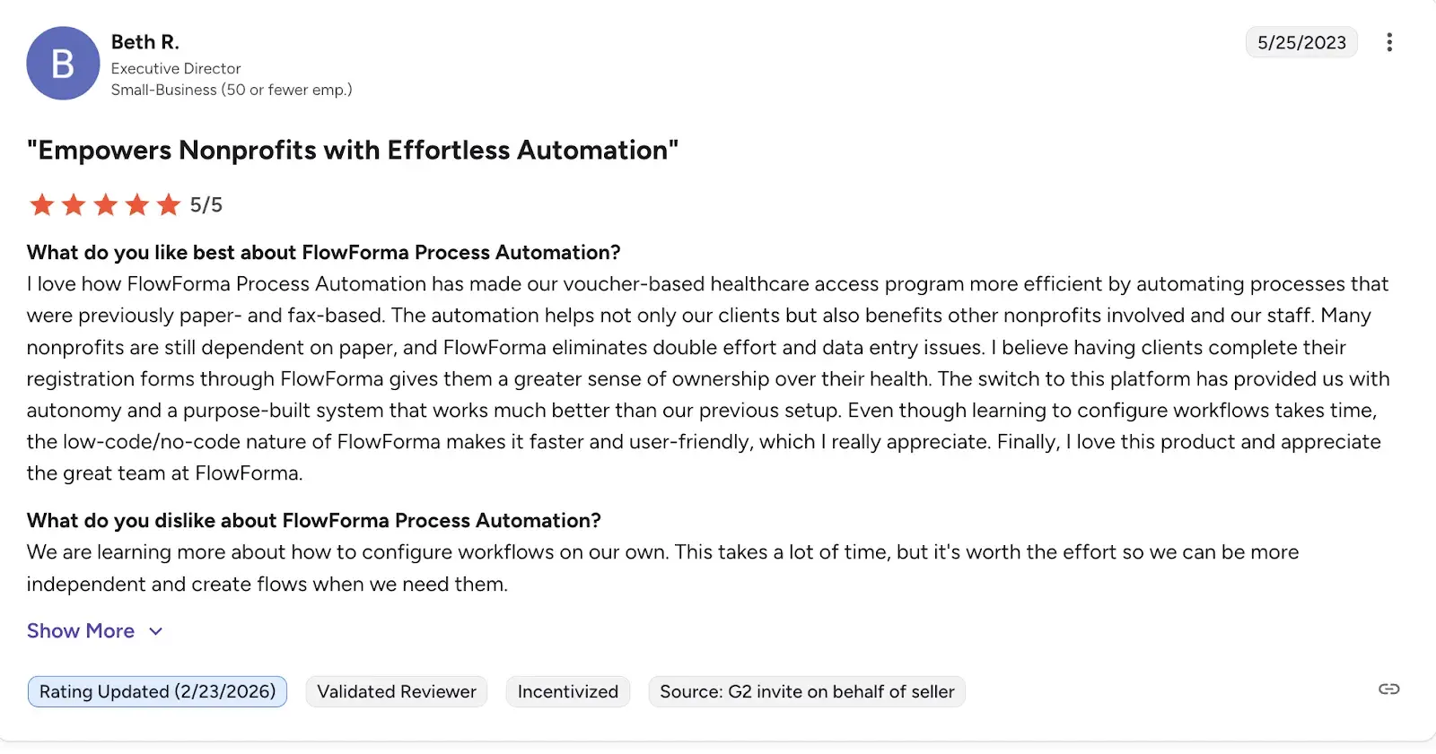Click the fourth star in the rating

tap(136, 204)
